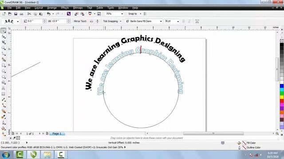Click the Cut scissors icon
This screenshot has height=159, width=284.
[x=29, y=14]
